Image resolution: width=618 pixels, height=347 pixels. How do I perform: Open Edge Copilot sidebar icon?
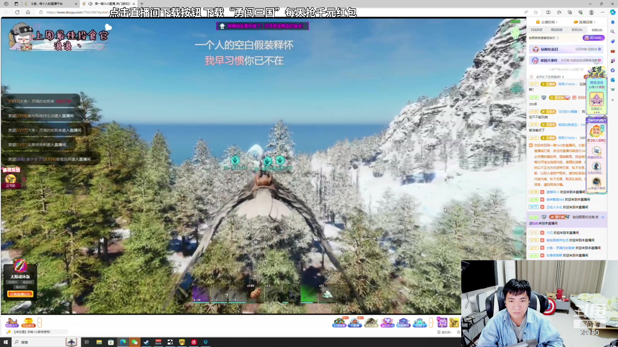coord(613,12)
